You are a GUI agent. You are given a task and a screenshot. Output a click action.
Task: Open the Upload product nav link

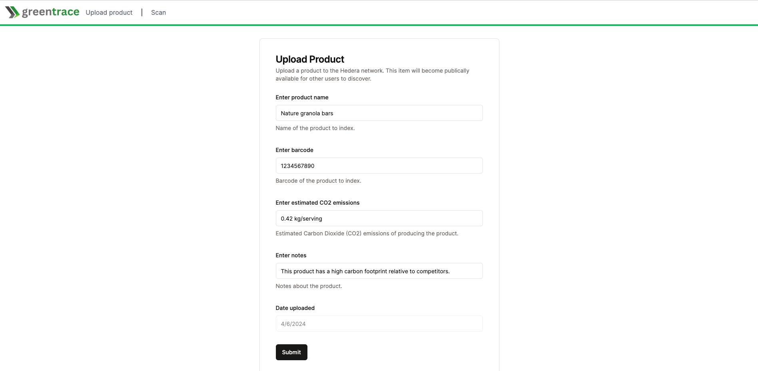(109, 12)
